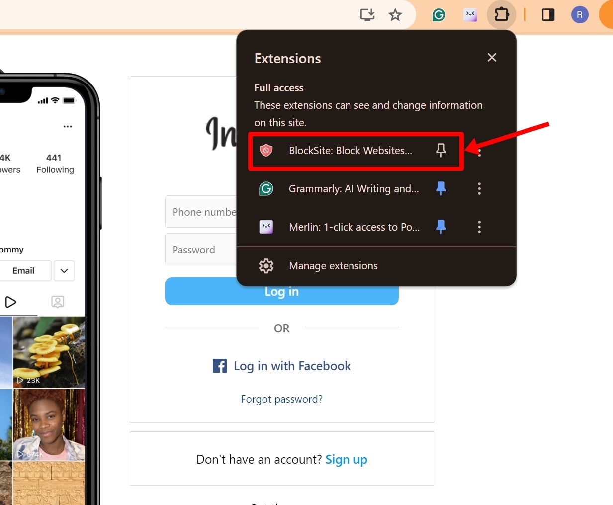The image size is (613, 505).
Task: Unpin the Grammarly extension from the toolbar
Action: pyautogui.click(x=441, y=188)
